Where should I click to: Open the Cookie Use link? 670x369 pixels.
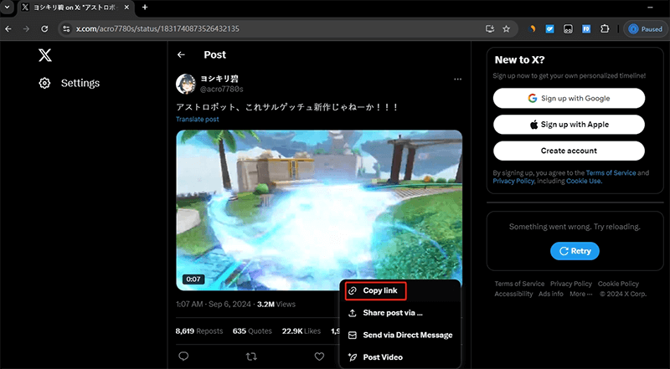(584, 181)
